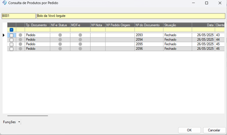This screenshot has width=227, height=135.
Task: Click the blue select-all box in filter row
Action: tap(12, 30)
